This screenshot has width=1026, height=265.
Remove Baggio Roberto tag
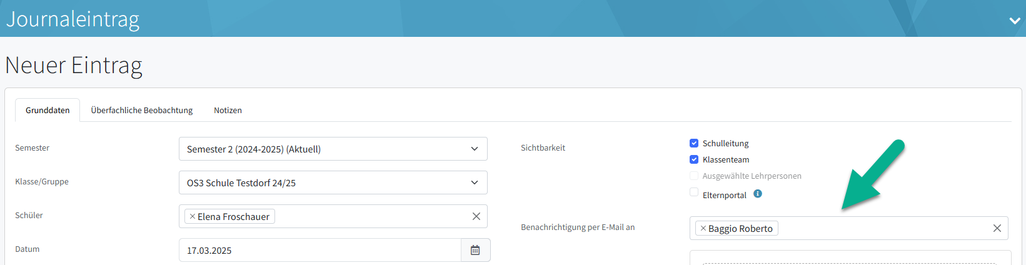[x=703, y=228]
